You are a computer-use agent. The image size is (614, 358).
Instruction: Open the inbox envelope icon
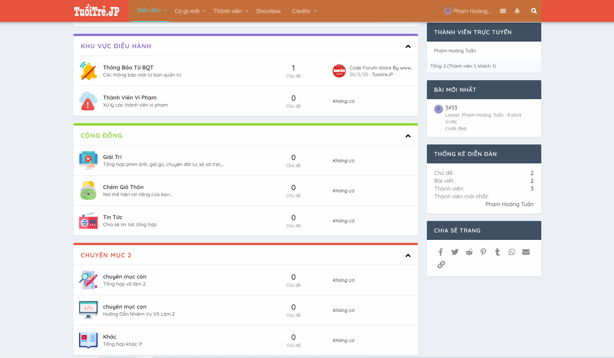[x=503, y=11]
